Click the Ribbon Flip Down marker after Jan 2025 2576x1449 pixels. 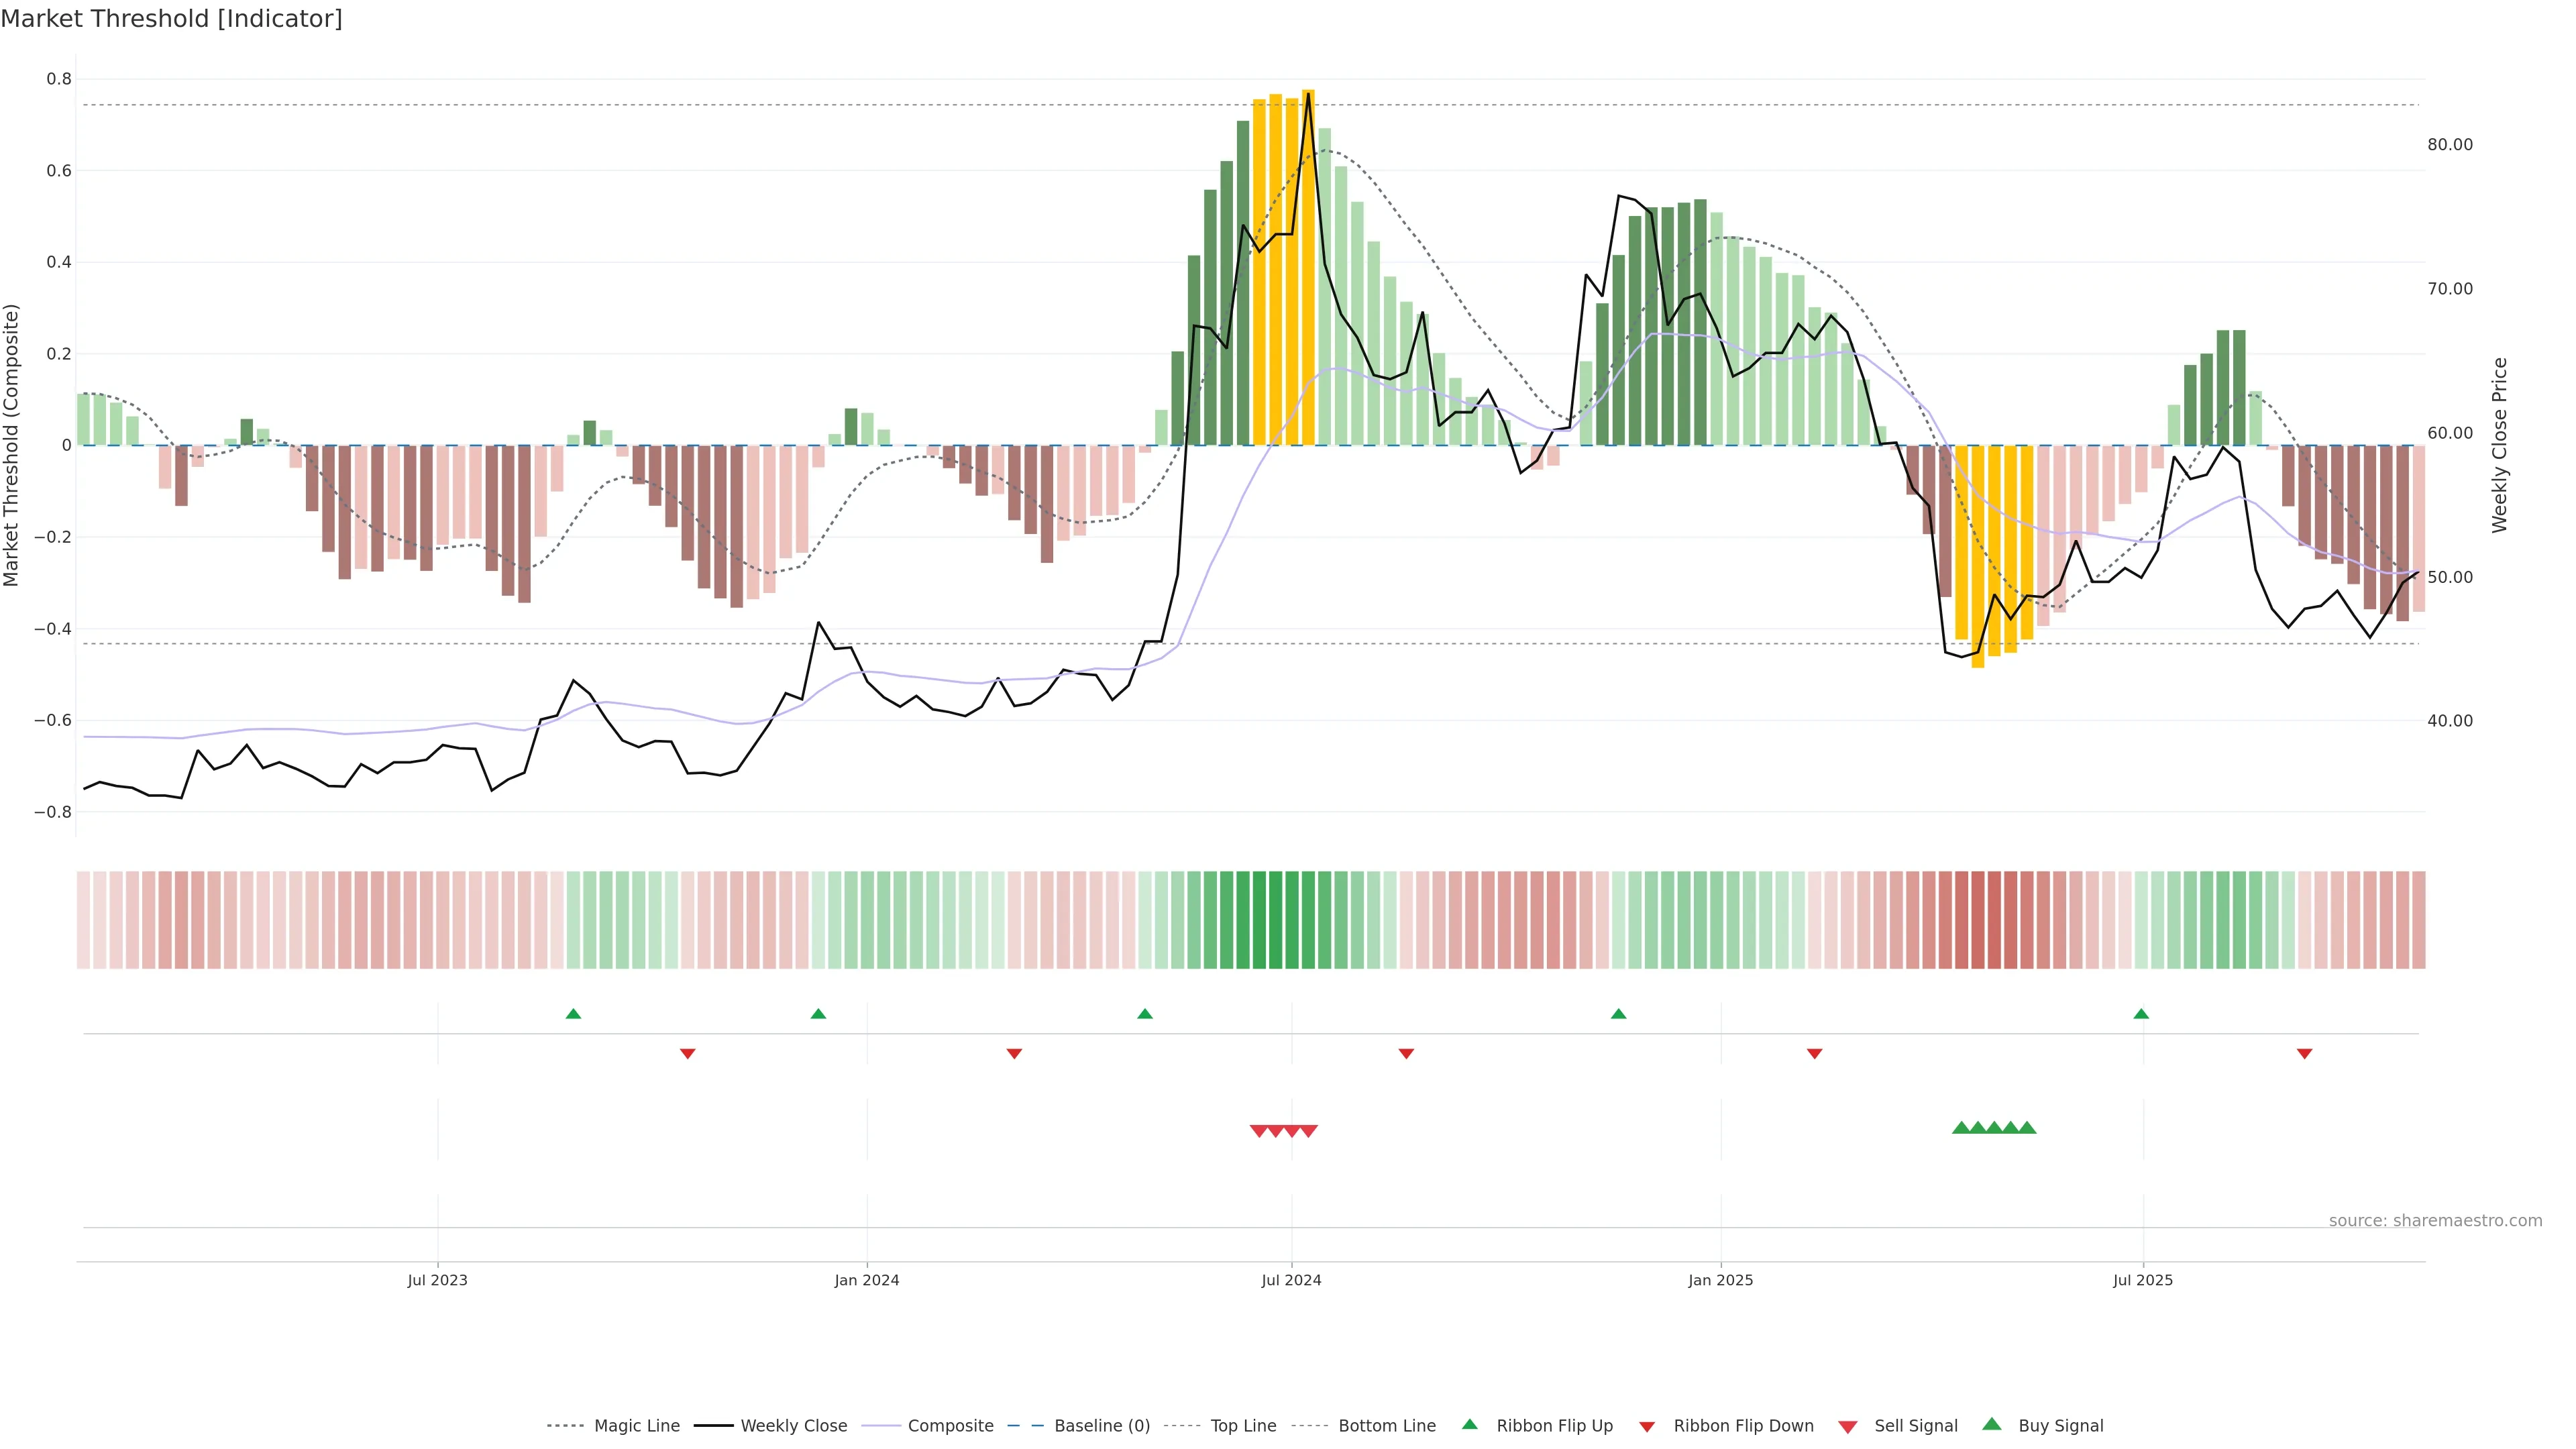[x=1814, y=1053]
